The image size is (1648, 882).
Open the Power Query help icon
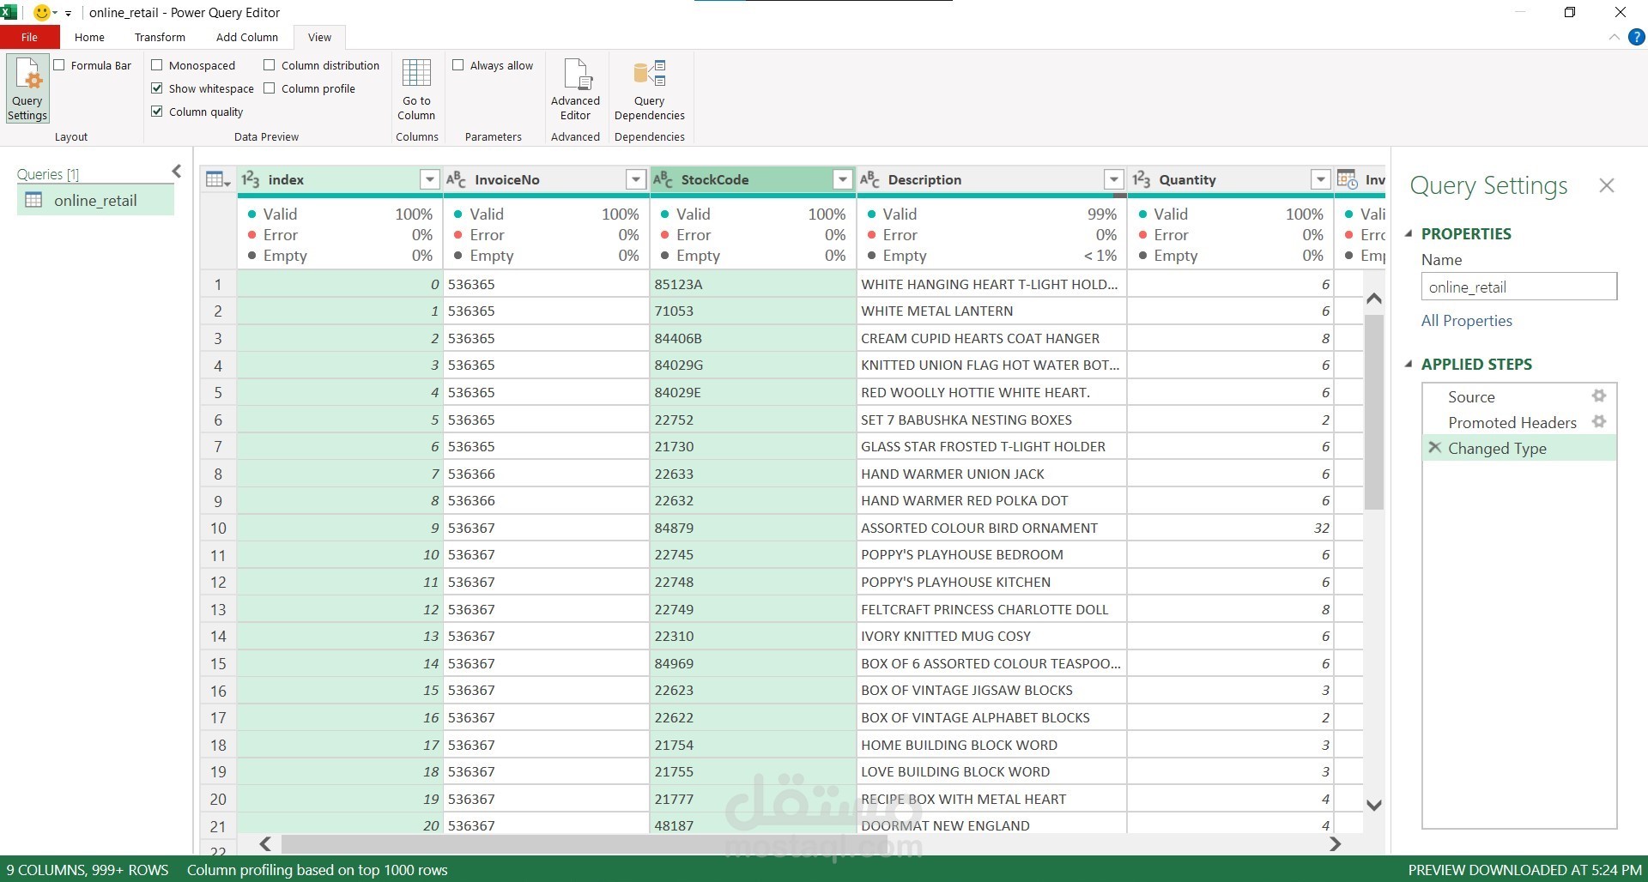pyautogui.click(x=1637, y=37)
